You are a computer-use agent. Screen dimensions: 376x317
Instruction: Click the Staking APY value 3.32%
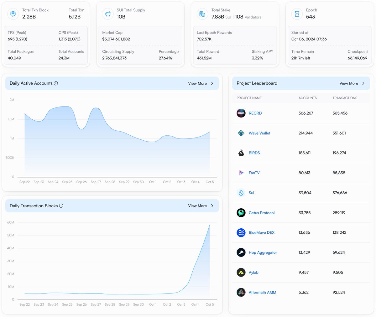point(257,58)
